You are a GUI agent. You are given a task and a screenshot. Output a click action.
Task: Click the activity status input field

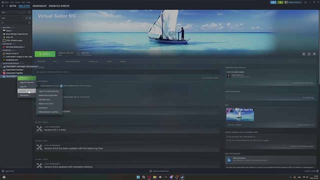[127, 72]
